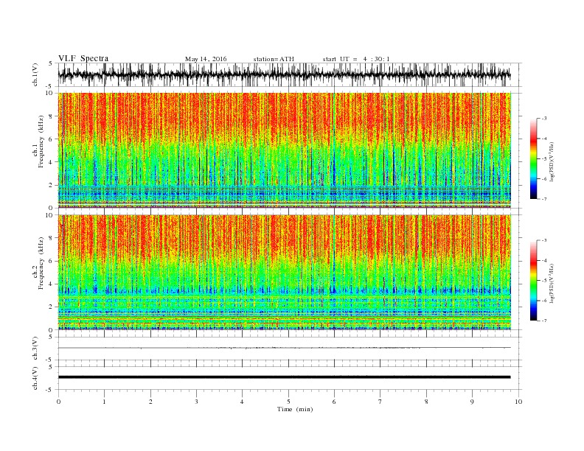
Task: Click the "-5" tick on the ch.1 color bar
Action: coord(544,158)
